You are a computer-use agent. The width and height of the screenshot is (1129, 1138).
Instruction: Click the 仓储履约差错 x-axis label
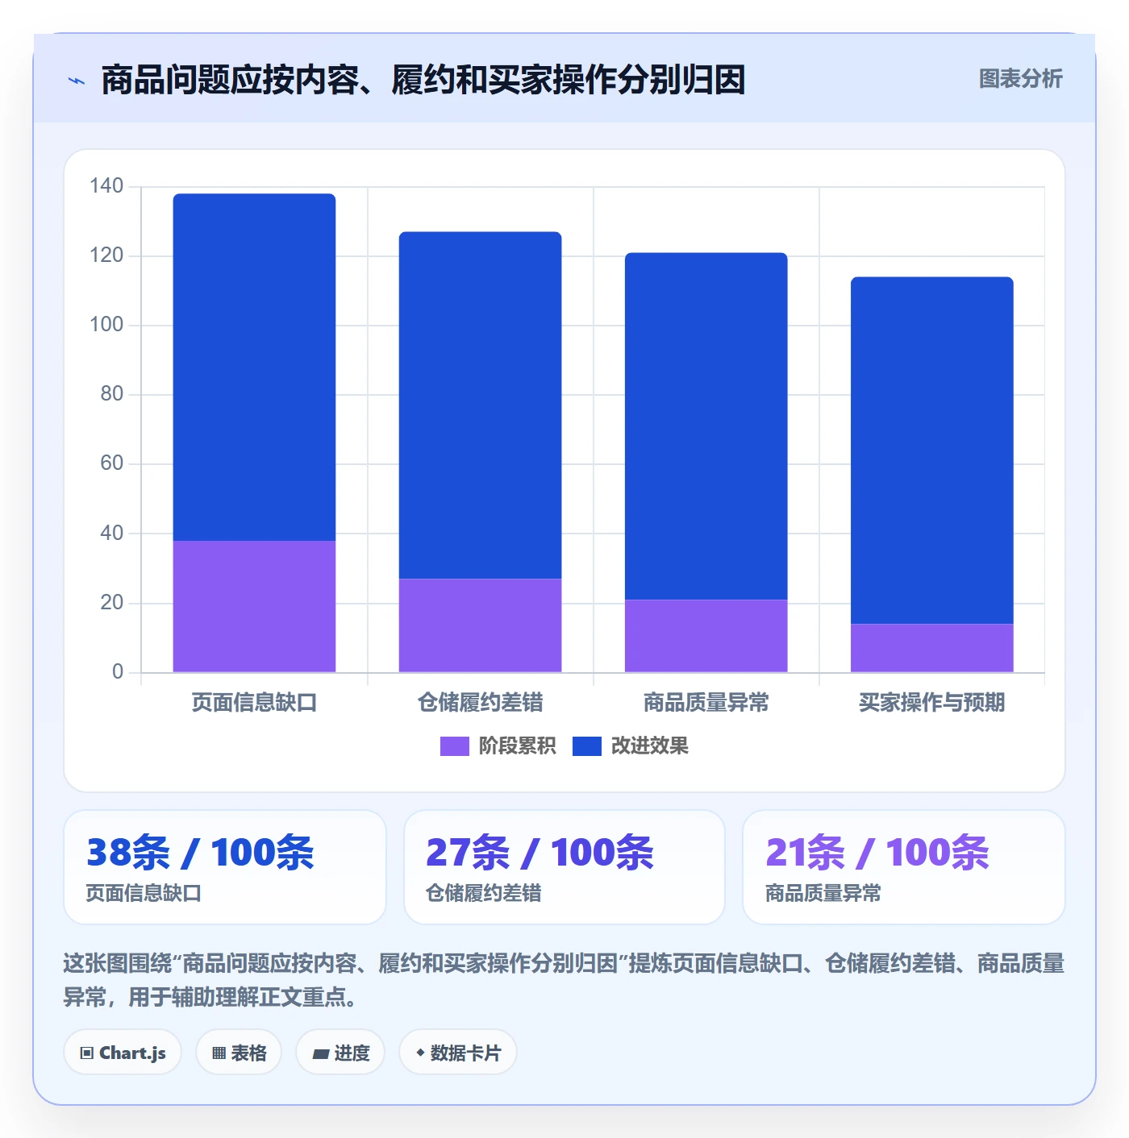(480, 703)
